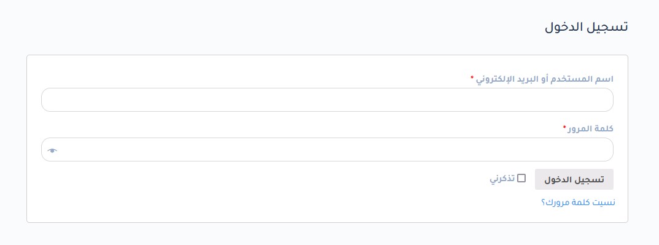659x245 pixels.
Task: Show typed password via eye symbol
Action: [52, 150]
